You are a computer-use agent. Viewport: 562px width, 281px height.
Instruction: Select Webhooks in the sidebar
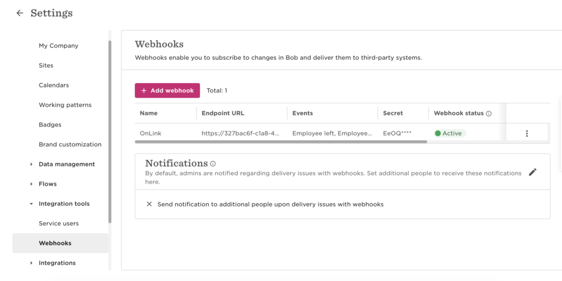(x=55, y=243)
